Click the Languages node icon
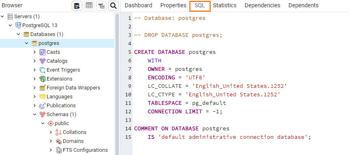This screenshot has width=349, height=155. click(43, 97)
